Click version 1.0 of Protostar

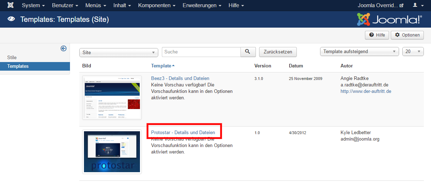pos(257,133)
